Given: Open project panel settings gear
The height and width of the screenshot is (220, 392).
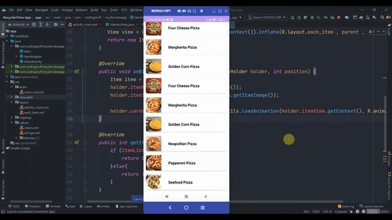Looking at the screenshot, I should pyautogui.click(x=56, y=24).
